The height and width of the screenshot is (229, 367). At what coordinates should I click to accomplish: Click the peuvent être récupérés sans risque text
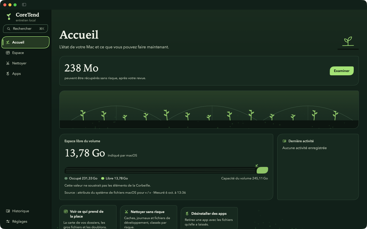click(x=105, y=78)
